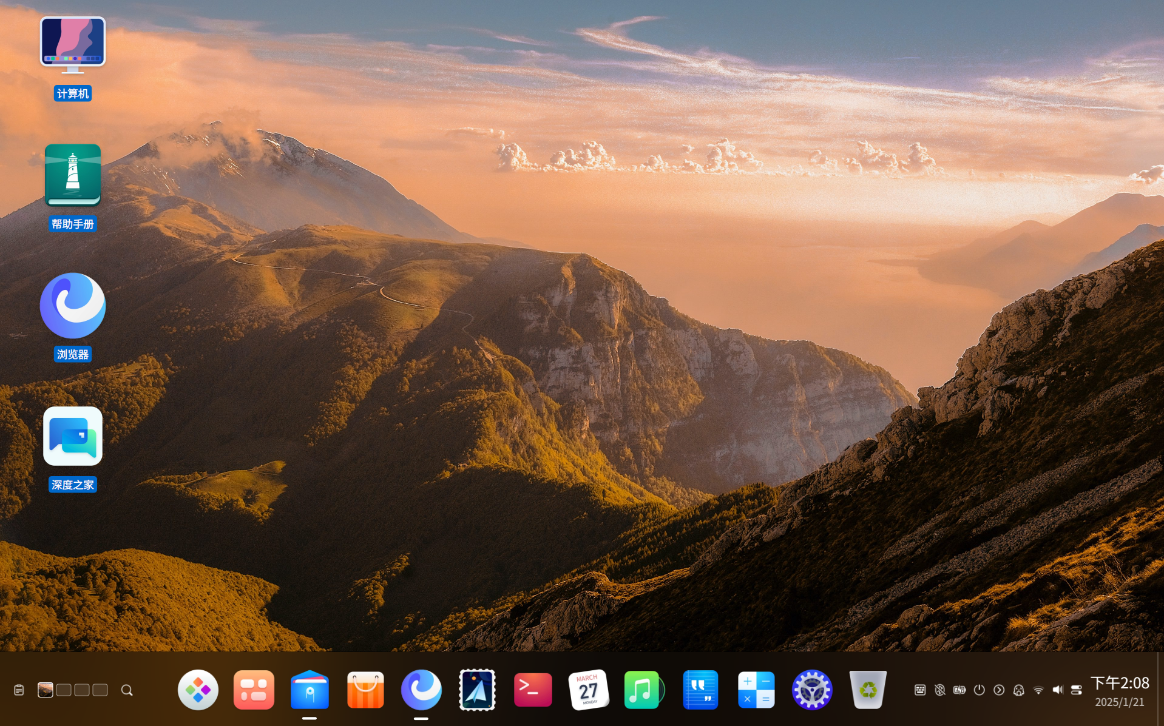Toggle Bluetooth from the system tray
Screen dimensions: 1164x726
939,690
